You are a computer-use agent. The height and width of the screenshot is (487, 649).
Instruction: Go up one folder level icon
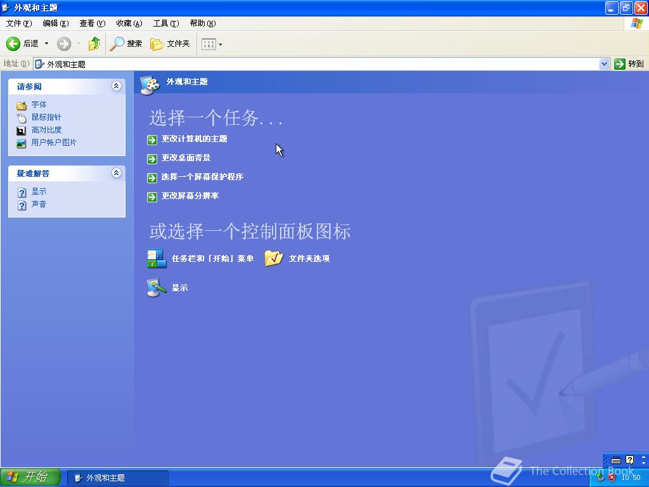point(94,44)
